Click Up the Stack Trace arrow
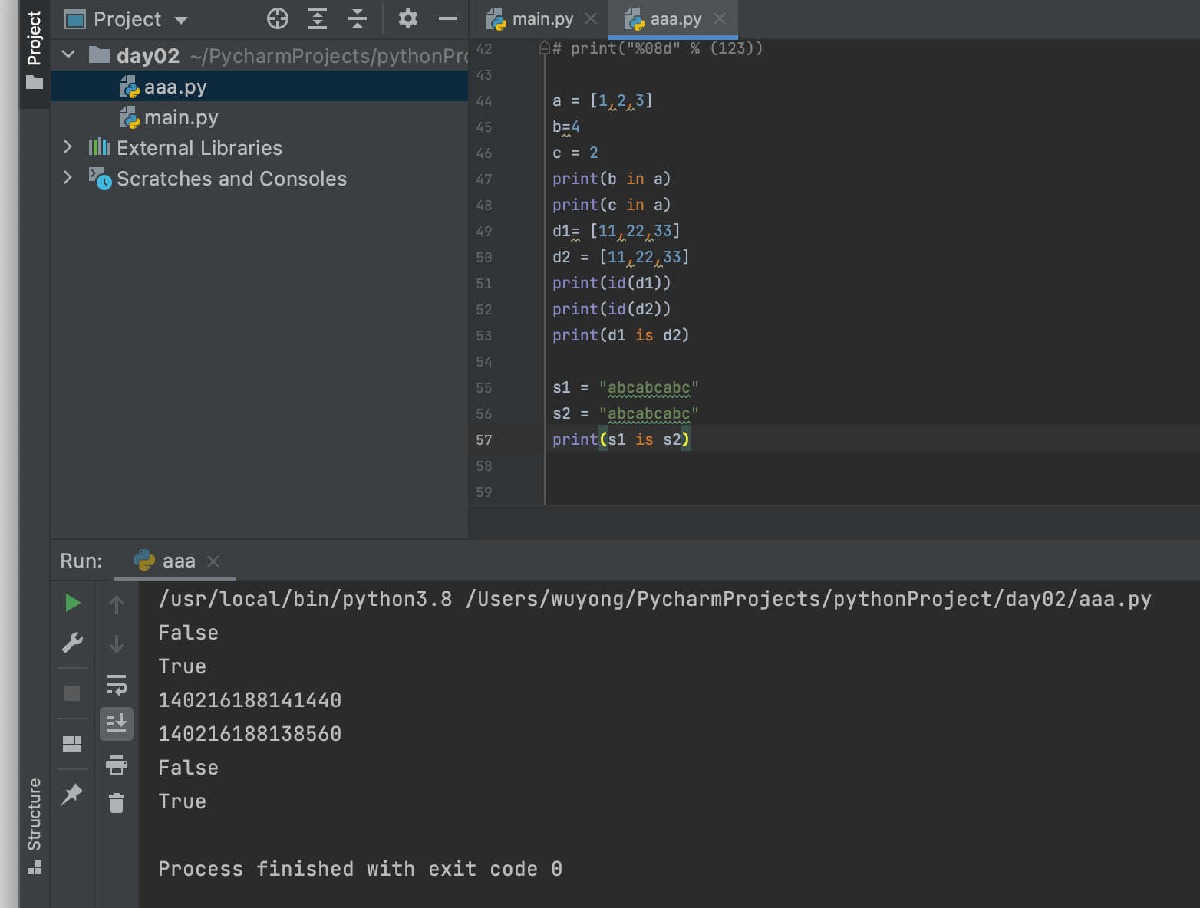1200x908 pixels. pos(117,604)
